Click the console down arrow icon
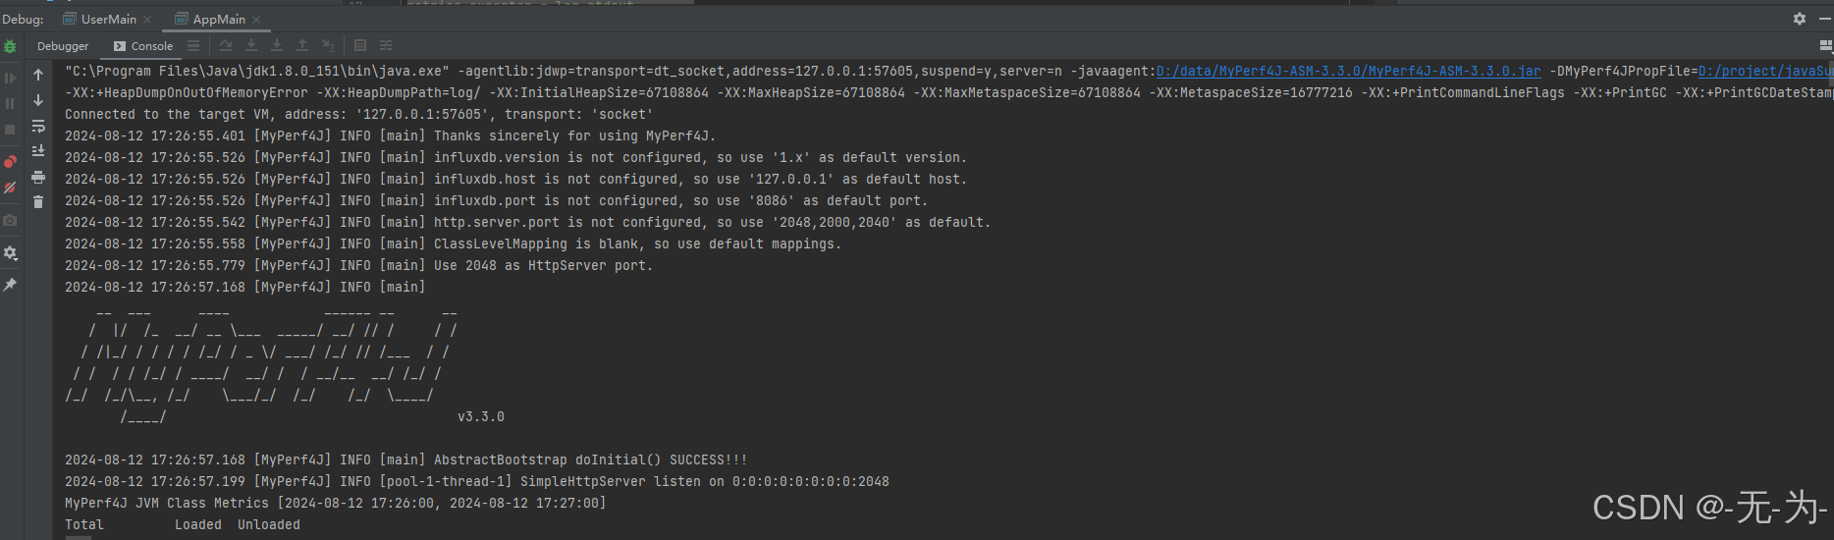The image size is (1834, 540). pos(38,100)
